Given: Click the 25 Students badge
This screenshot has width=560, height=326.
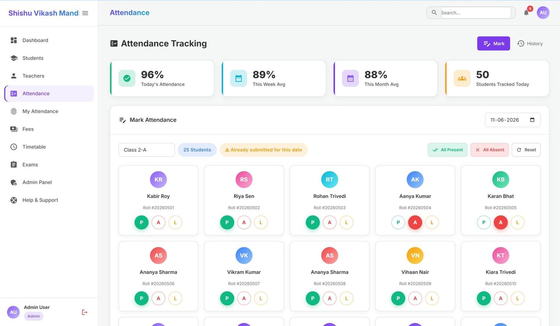Looking at the screenshot, I should click(197, 150).
